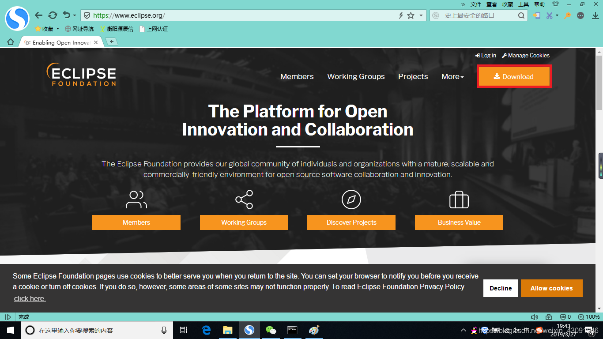The height and width of the screenshot is (339, 603).
Task: Open the 查看 menu
Action: coord(492,4)
